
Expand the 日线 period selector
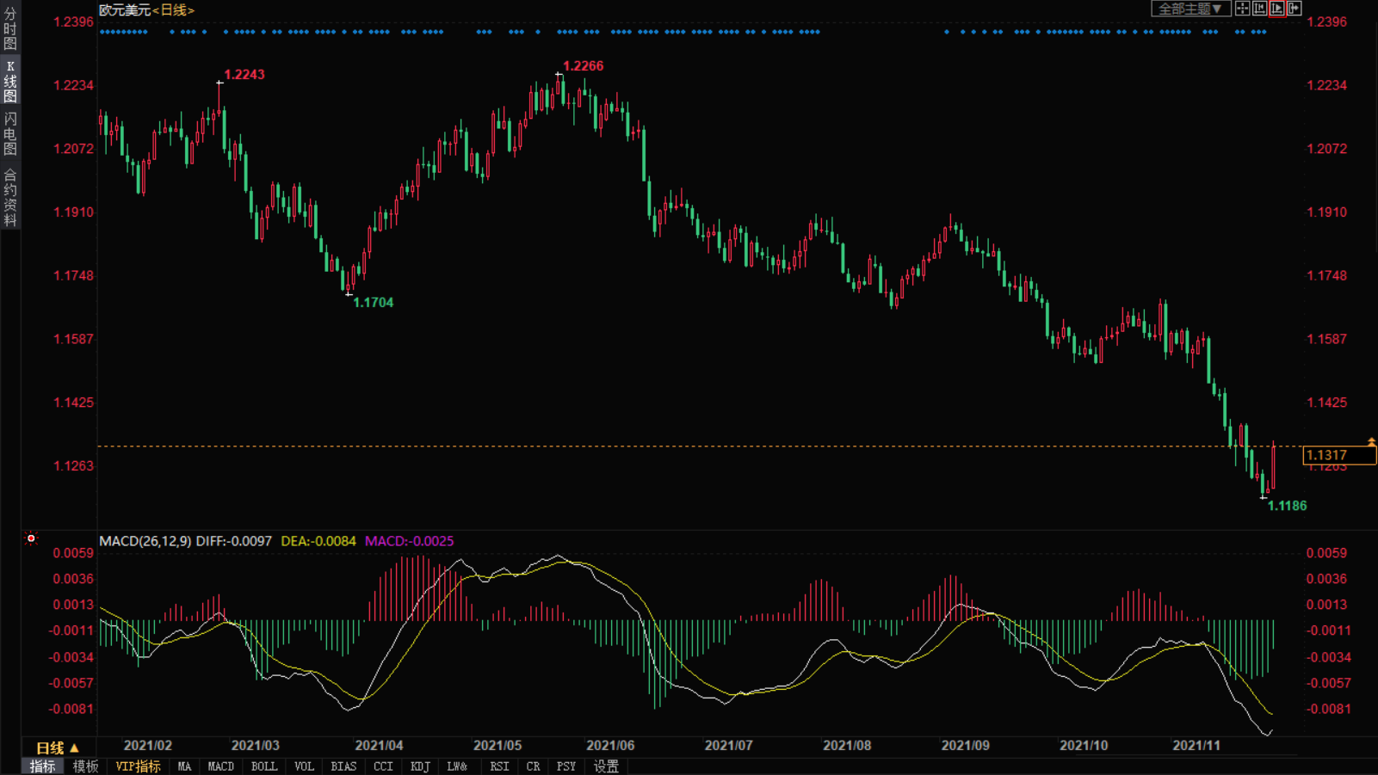point(57,747)
